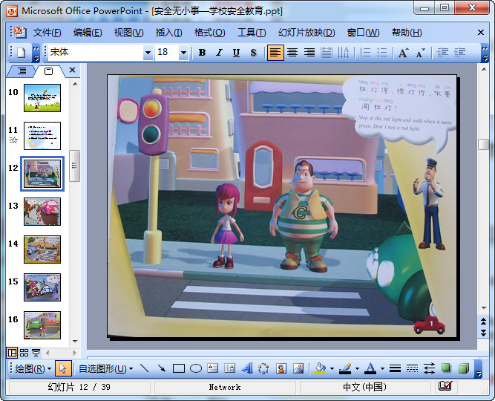This screenshot has width=495, height=401.
Task: Open 自选图形(U) AutoShapes menu
Action: tap(105, 368)
